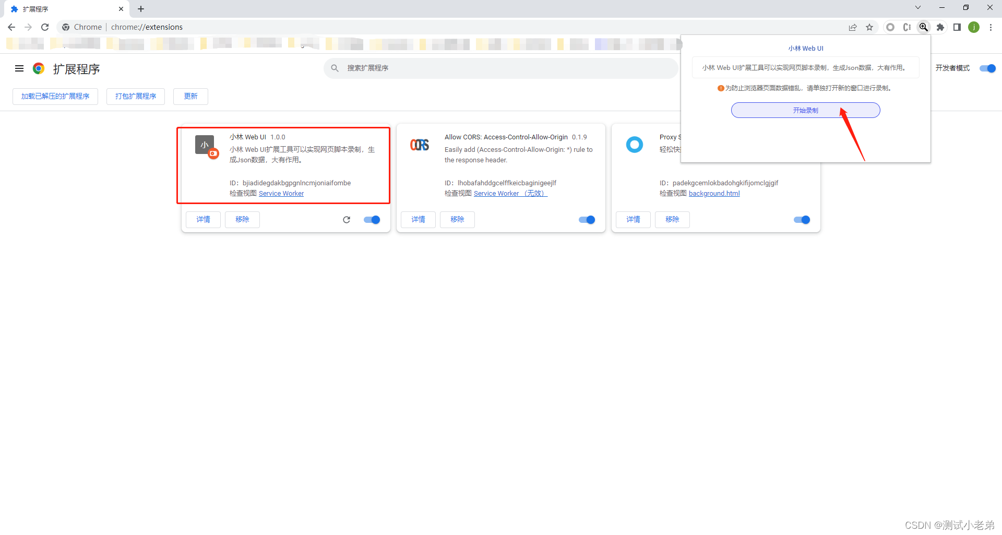Screen dimensions: 1002x535
Task: Click the CORS extension logo on its card
Action: click(420, 145)
